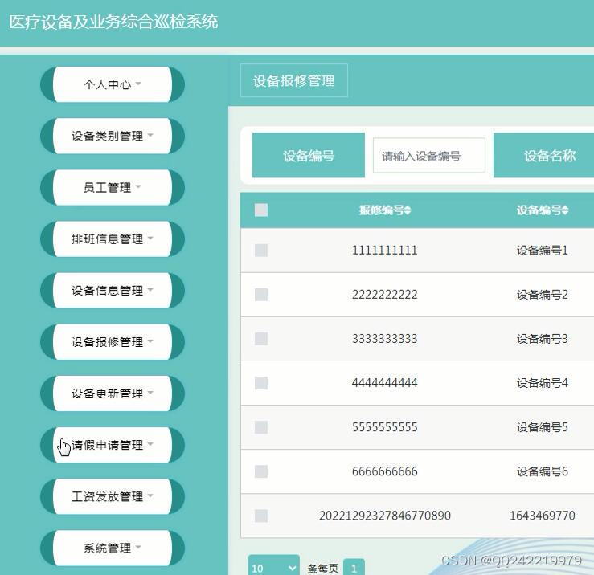Check the row with 4444444444
This screenshot has width=594, height=575.
[261, 383]
